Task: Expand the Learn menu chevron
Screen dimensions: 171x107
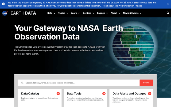Action: click(79, 13)
